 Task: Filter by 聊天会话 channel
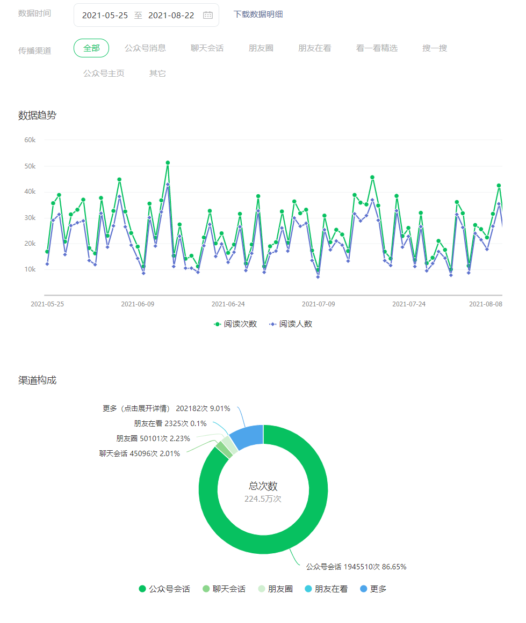click(207, 48)
